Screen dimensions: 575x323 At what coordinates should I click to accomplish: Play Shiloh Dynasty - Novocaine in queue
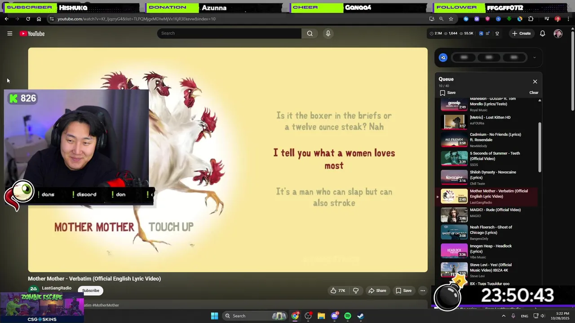(489, 178)
